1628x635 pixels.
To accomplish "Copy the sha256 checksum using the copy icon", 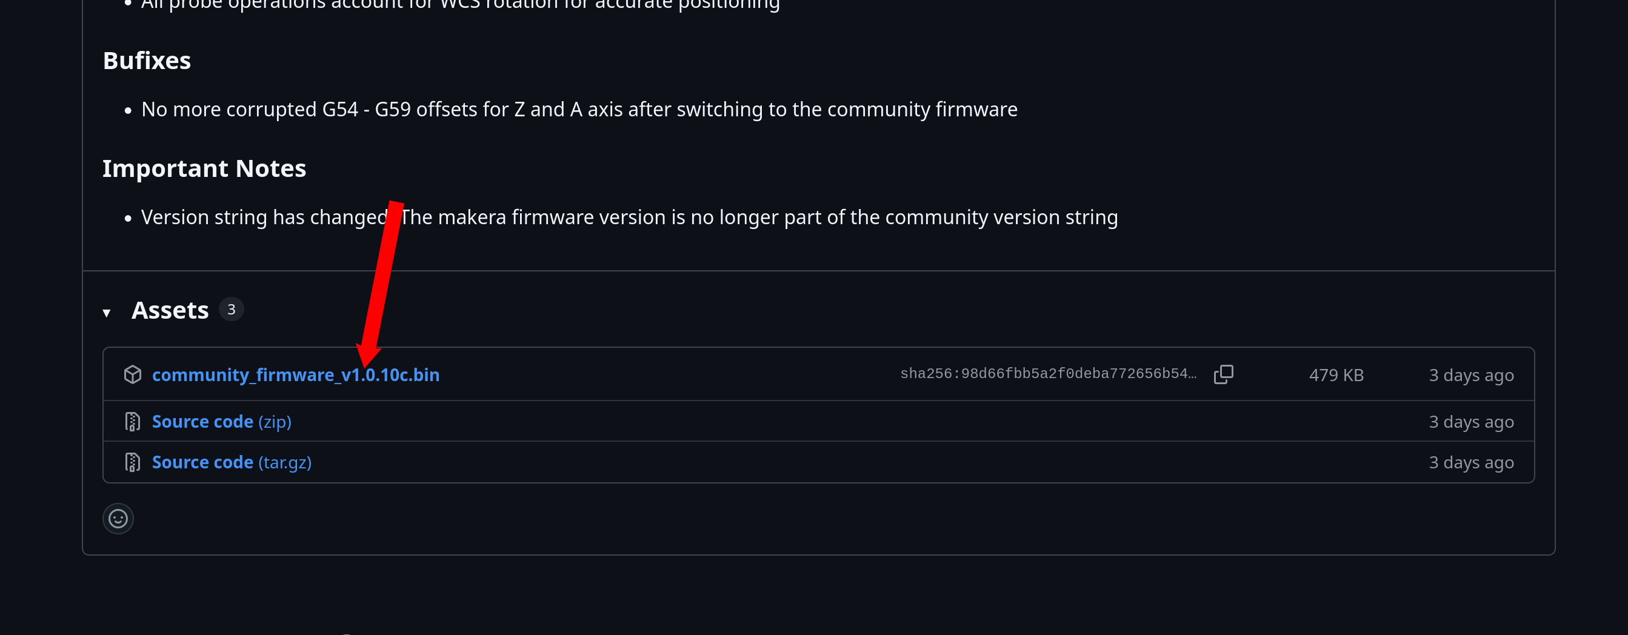I will 1223,374.
